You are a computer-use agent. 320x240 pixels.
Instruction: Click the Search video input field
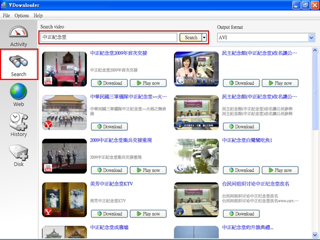pyautogui.click(x=109, y=37)
